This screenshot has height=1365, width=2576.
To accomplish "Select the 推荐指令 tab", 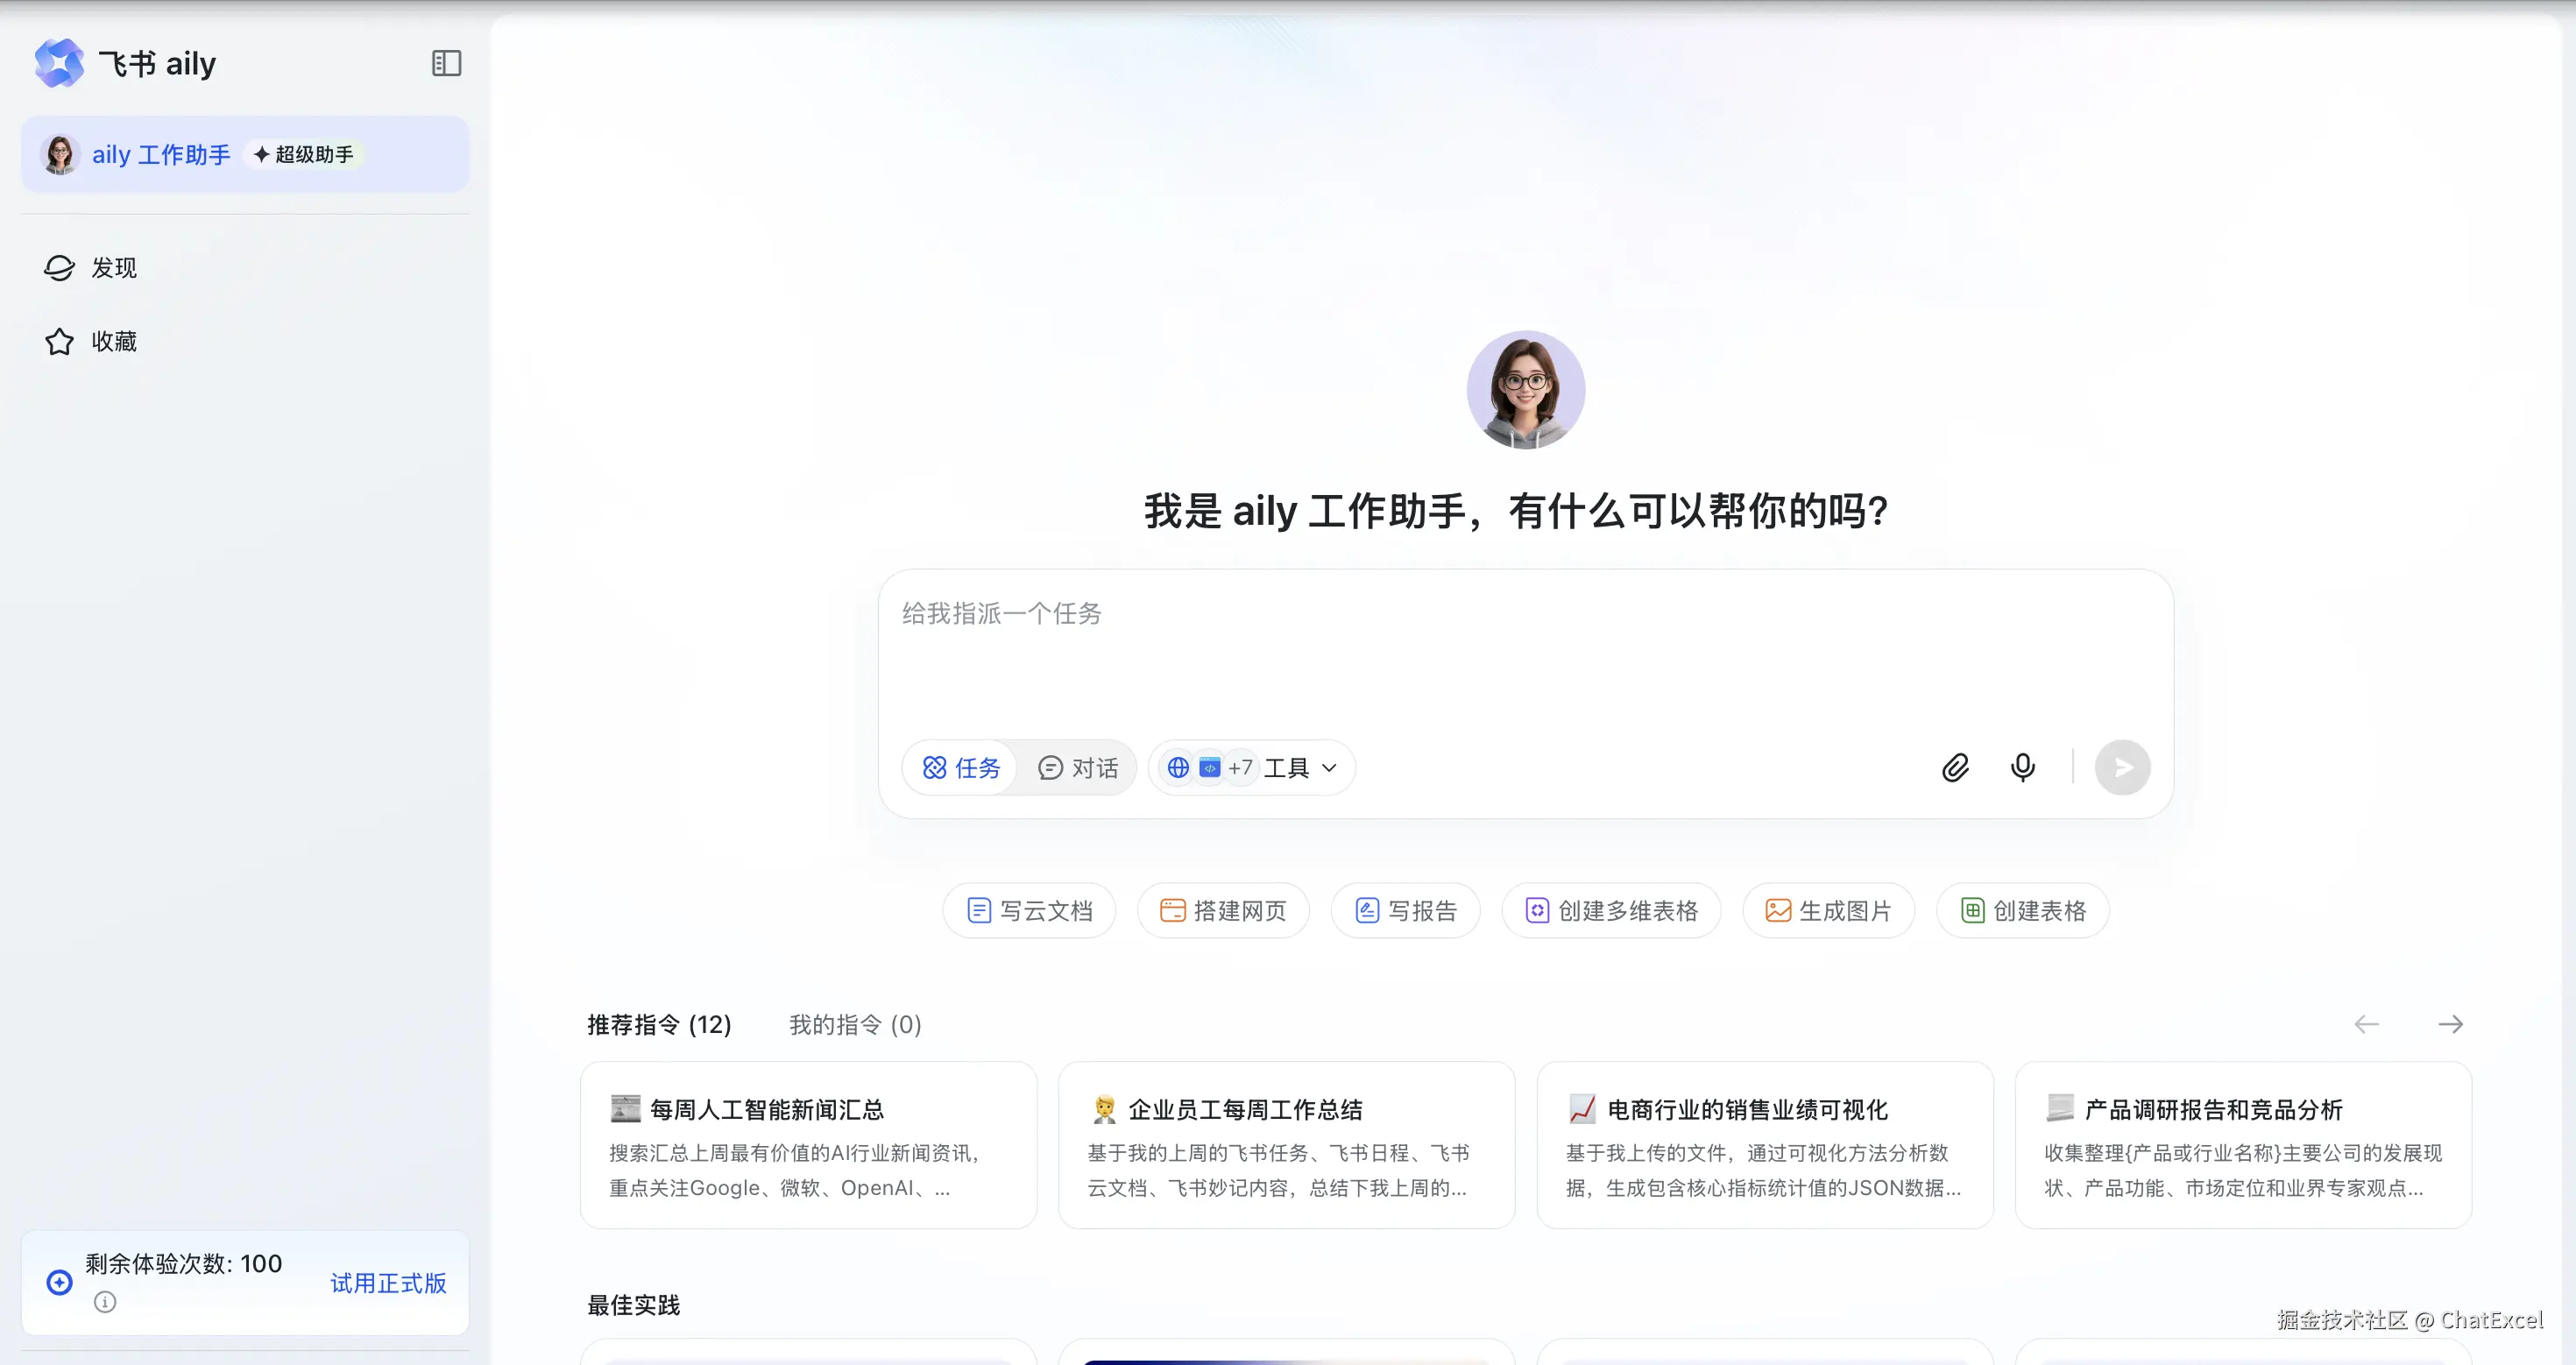I will click(x=659, y=1024).
